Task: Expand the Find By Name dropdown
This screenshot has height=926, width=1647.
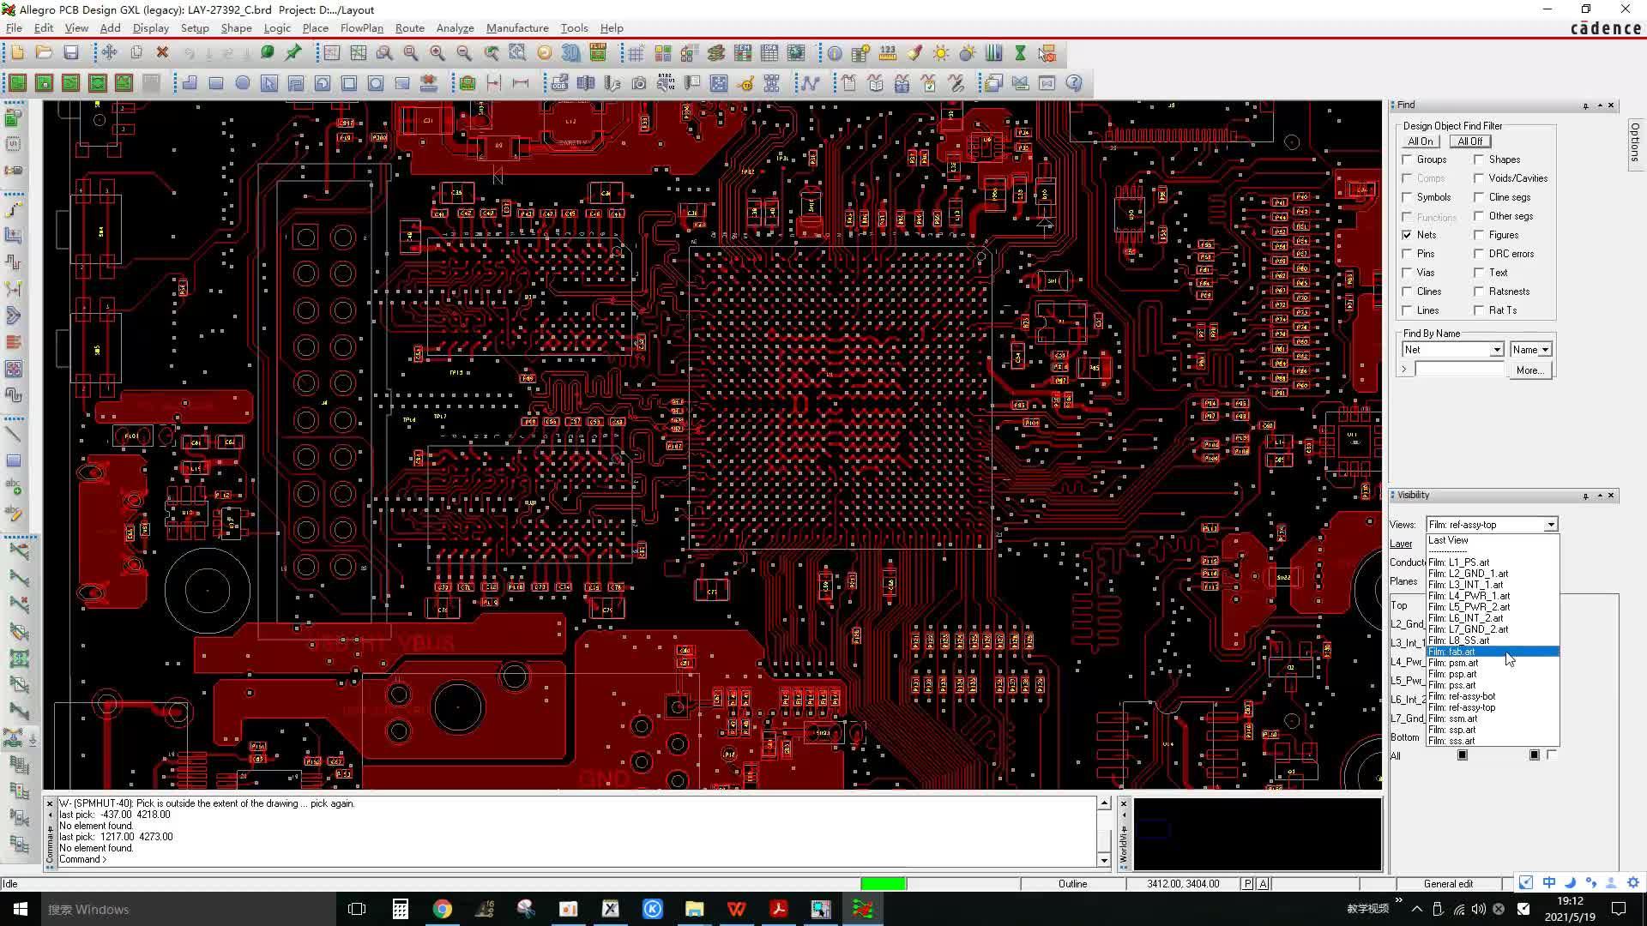Action: click(1497, 348)
